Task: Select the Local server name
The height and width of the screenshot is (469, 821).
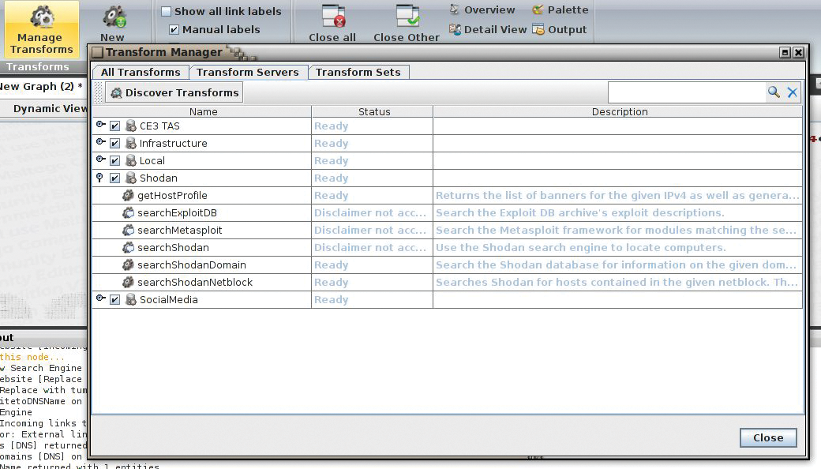Action: point(152,161)
